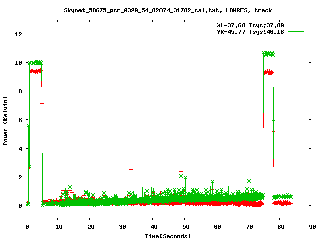The image size is (322, 241).
Task: Click the y-axis tick label 8
Action: pos(20,91)
